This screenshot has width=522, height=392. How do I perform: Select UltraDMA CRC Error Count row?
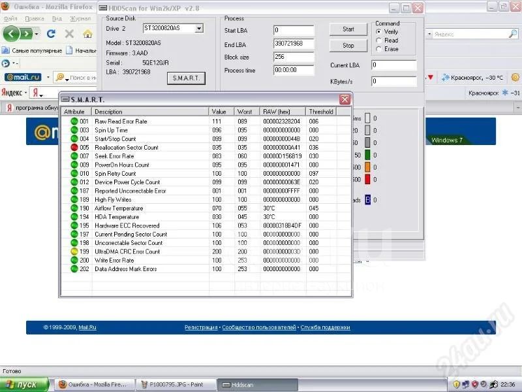pyautogui.click(x=206, y=252)
